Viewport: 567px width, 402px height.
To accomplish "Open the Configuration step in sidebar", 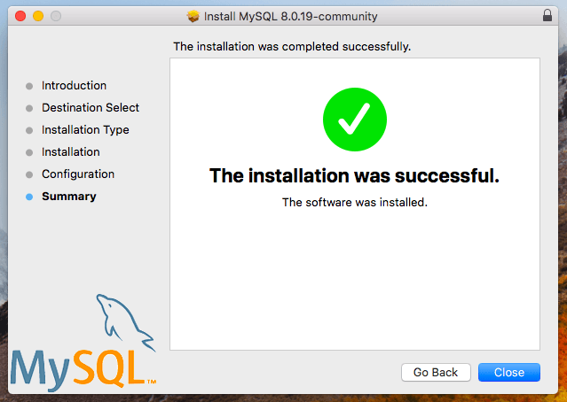I will point(78,174).
